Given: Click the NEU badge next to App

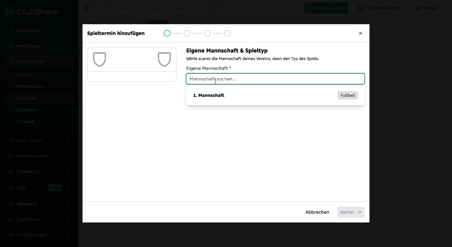Looking at the screenshot, I should click(55, 188).
